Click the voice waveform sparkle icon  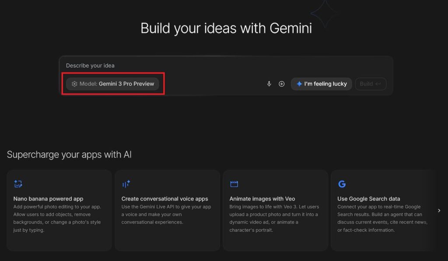pos(126,184)
